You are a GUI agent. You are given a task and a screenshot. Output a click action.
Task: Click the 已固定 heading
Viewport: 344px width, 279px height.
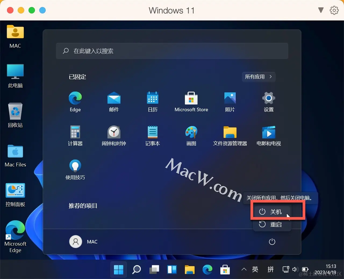pyautogui.click(x=77, y=77)
